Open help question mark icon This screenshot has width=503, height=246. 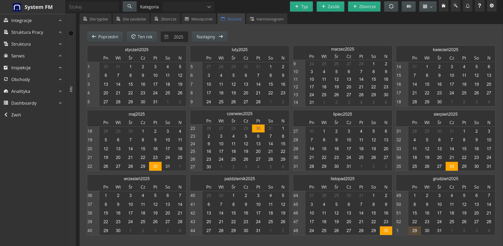pos(479,6)
